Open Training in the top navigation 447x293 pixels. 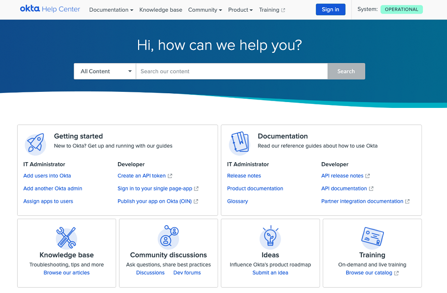pos(269,10)
